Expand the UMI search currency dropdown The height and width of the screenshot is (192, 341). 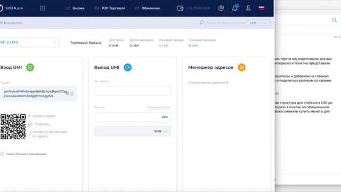[x=259, y=23]
